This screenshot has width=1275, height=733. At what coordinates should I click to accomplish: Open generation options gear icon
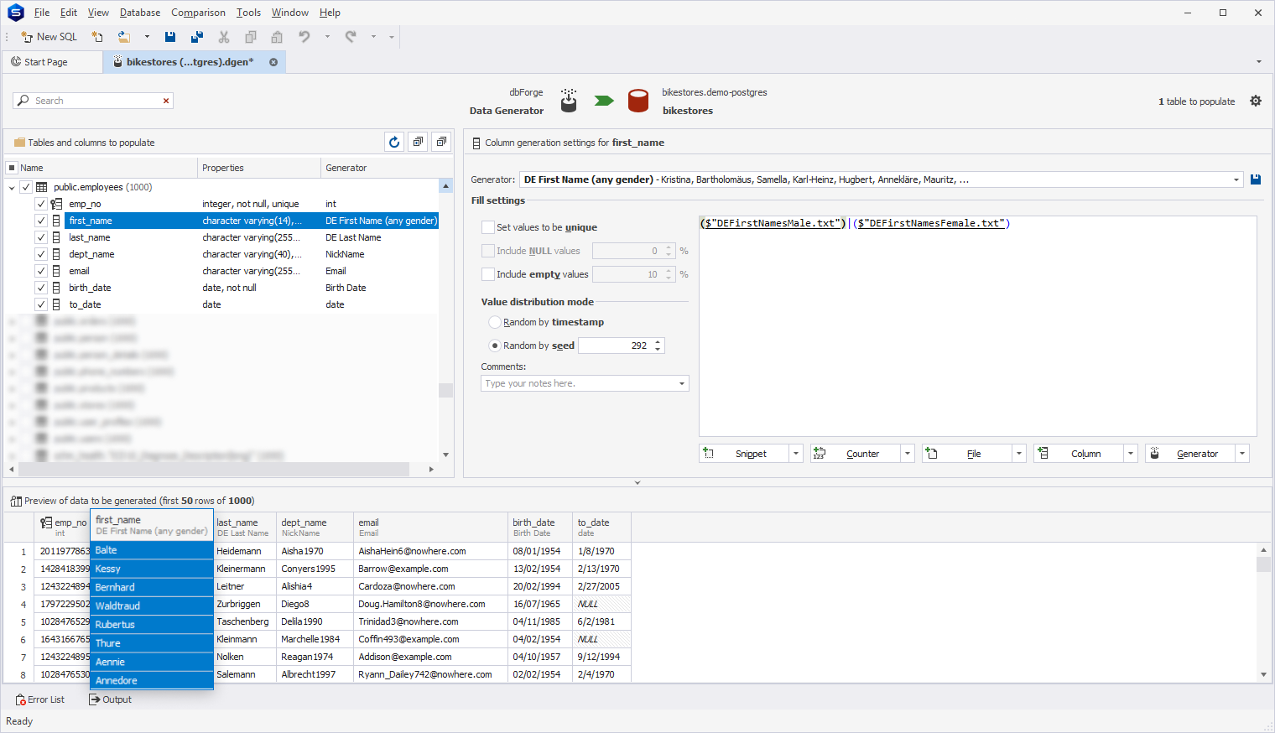(x=1256, y=101)
